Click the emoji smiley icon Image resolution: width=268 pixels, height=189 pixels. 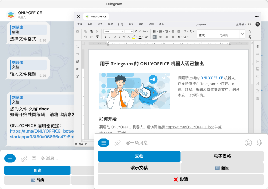point(248,142)
